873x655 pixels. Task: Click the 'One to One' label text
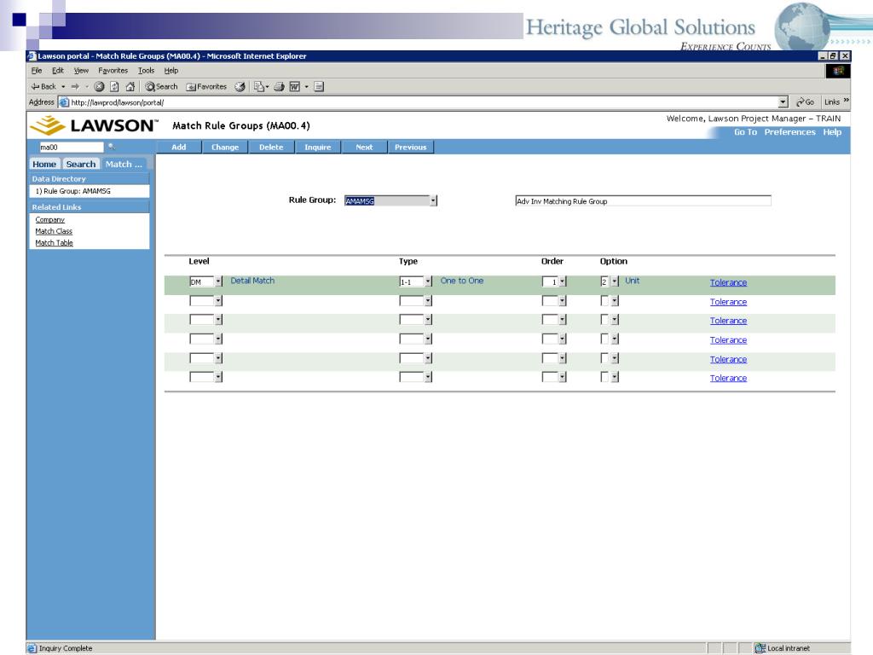[461, 281]
